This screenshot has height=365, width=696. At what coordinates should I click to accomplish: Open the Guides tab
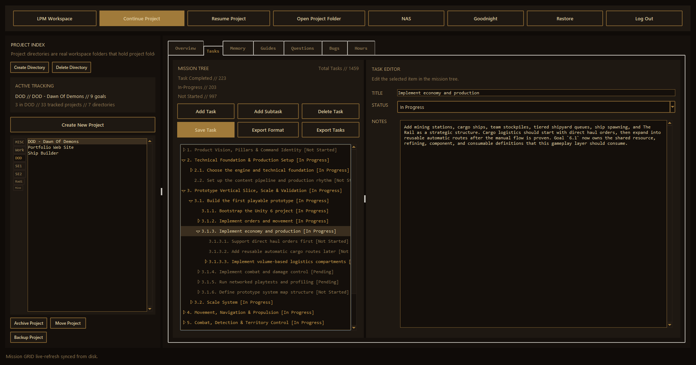pyautogui.click(x=268, y=48)
